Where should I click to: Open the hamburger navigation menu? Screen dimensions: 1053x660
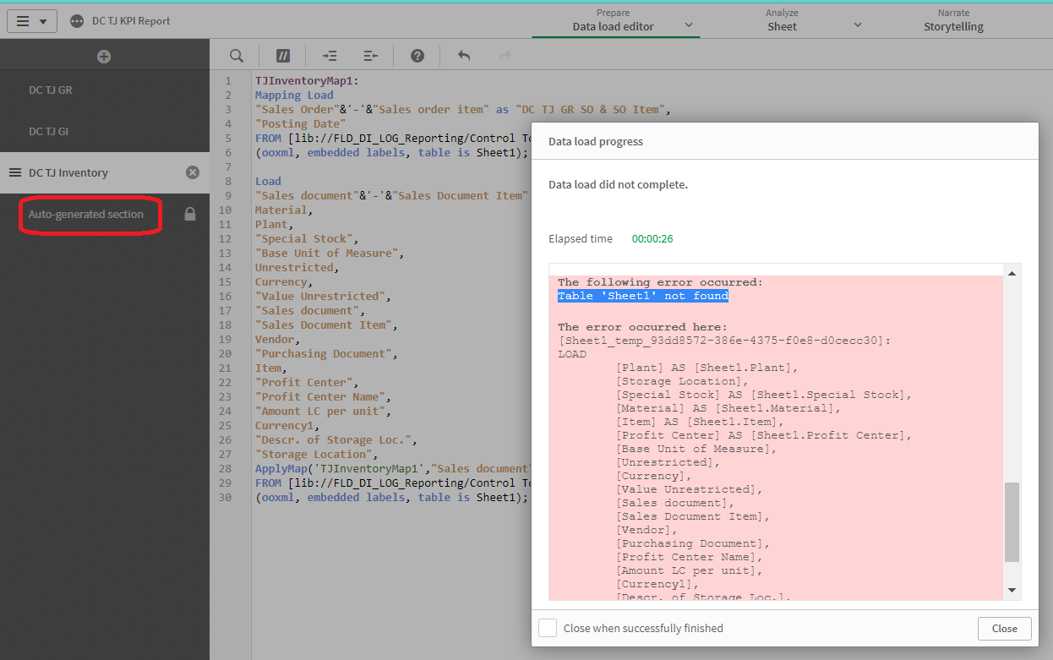click(32, 21)
